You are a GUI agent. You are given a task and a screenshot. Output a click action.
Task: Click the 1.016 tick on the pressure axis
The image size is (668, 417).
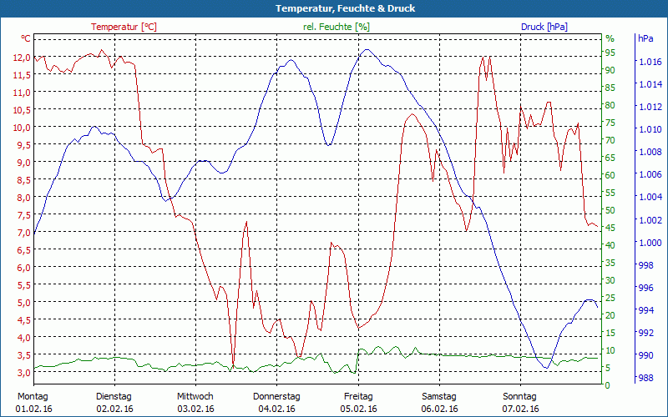point(649,63)
